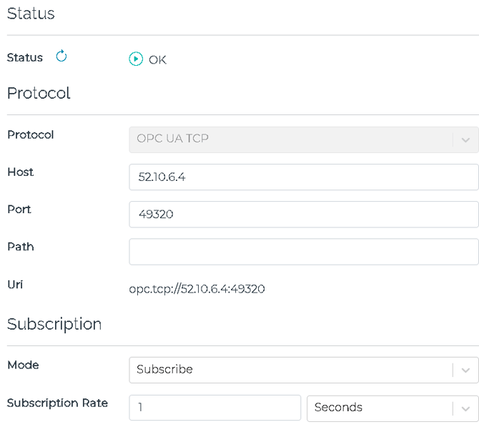
Task: Click the Uri field label
Action: point(15,284)
